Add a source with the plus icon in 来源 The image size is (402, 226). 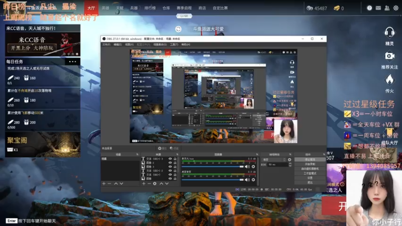[x=144, y=183]
